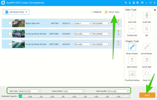
Task: Open the feedback chat icon
Action: [x=138, y=3]
